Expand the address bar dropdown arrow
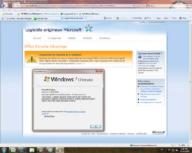The image size is (192, 153). click(134, 6)
